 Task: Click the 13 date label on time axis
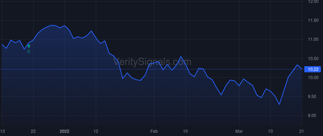pos(2,131)
